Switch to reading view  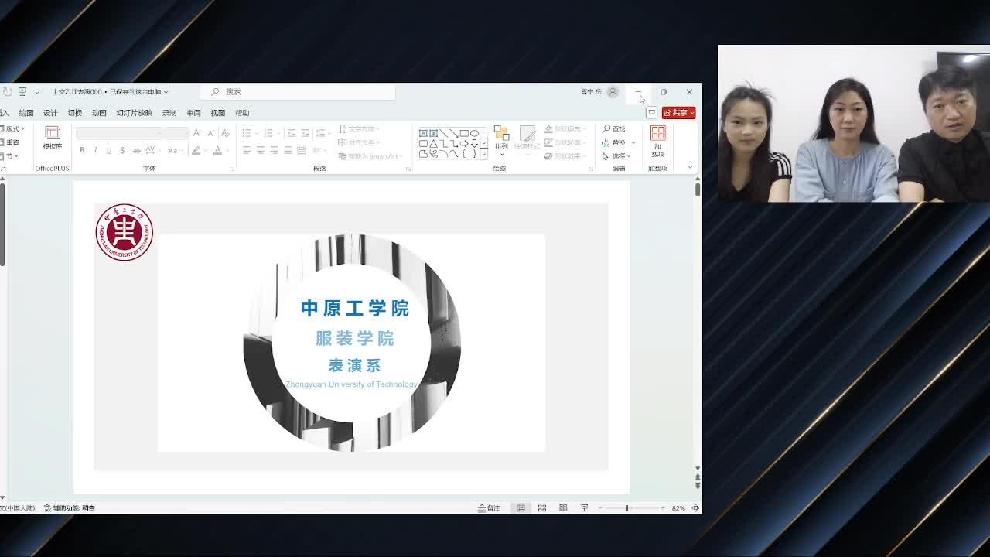coord(562,508)
